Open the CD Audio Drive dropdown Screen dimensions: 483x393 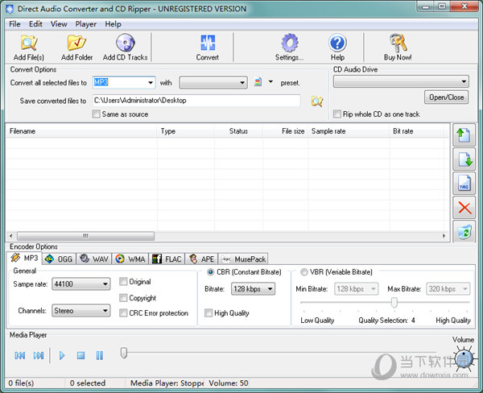pyautogui.click(x=401, y=81)
